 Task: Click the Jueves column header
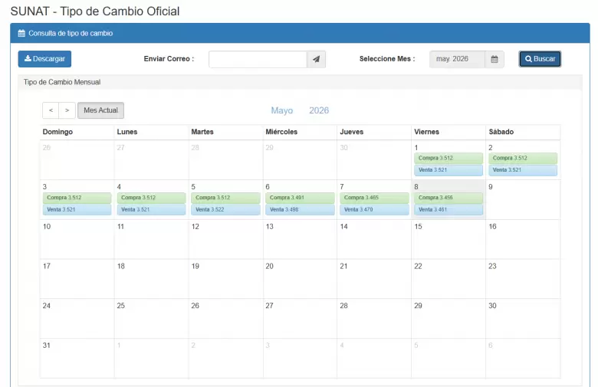352,132
